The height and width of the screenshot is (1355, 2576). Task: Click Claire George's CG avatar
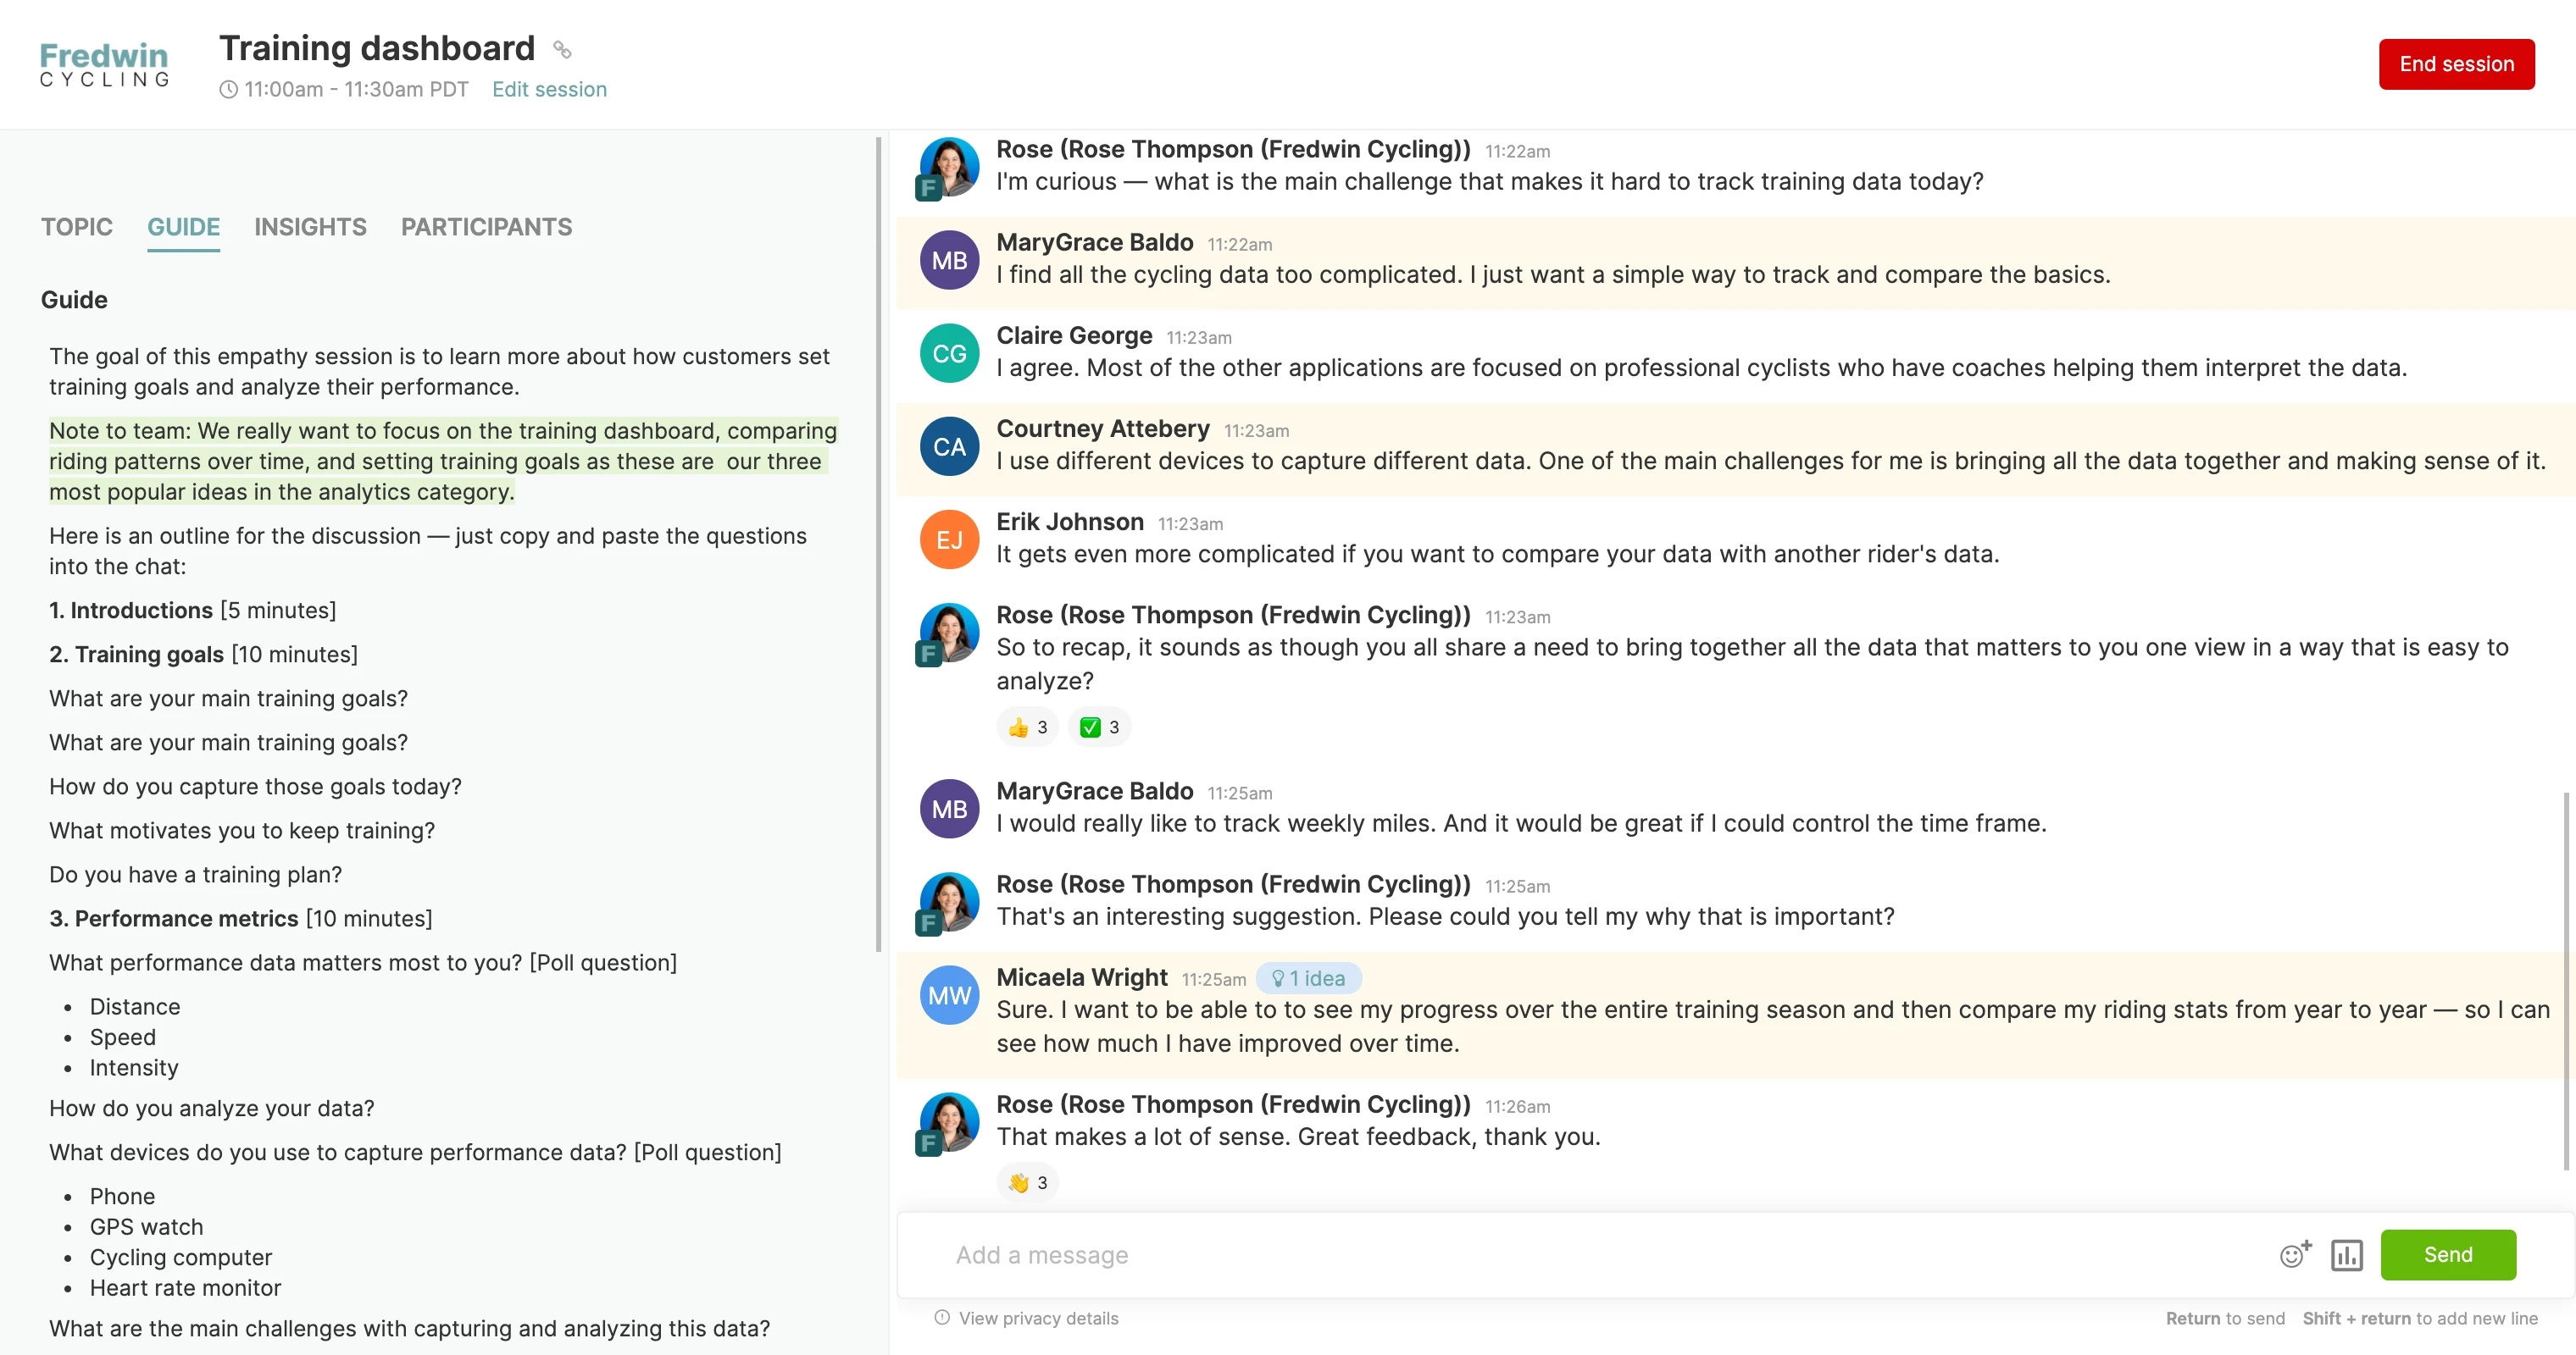coord(949,354)
